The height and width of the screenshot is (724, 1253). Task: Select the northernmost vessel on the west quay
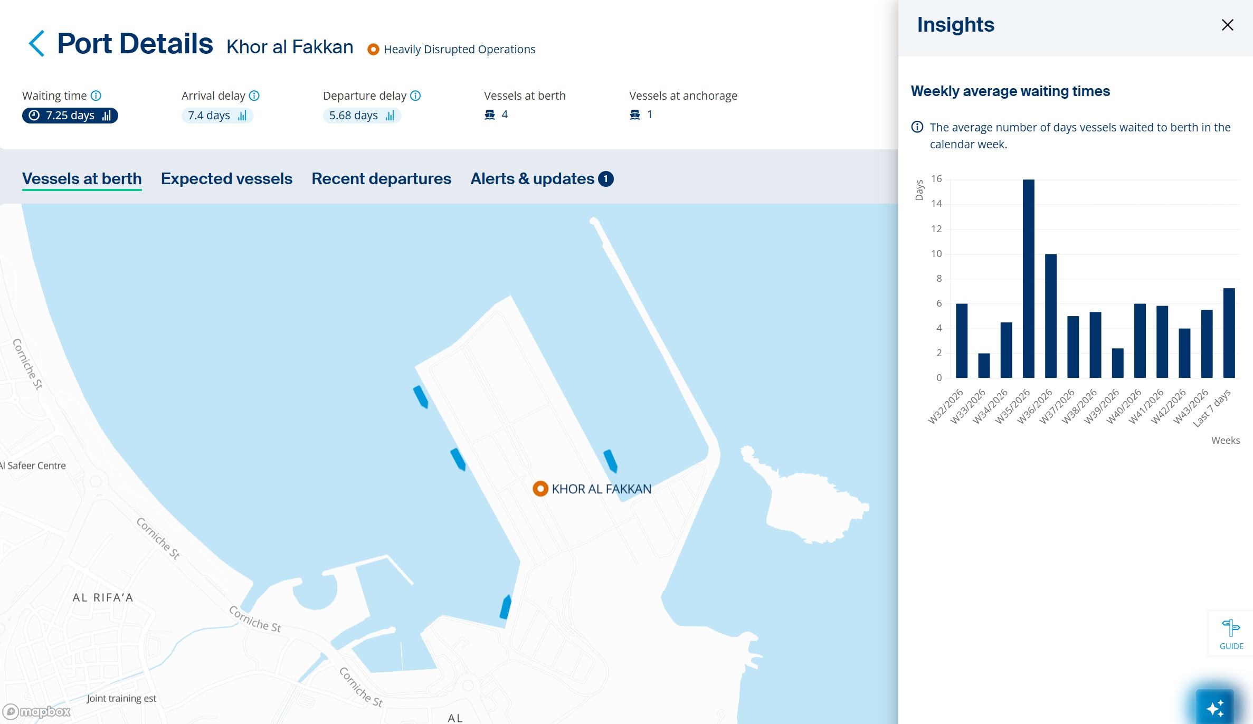pyautogui.click(x=421, y=397)
